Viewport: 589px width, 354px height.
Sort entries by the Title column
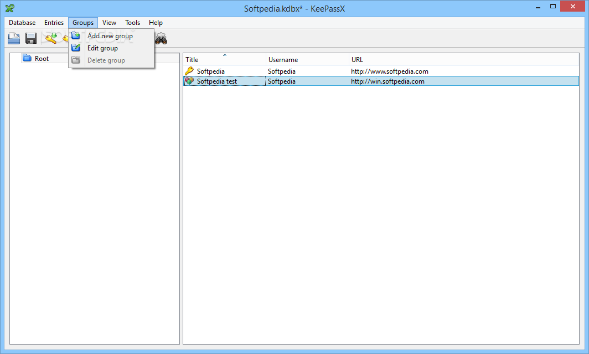pos(225,59)
